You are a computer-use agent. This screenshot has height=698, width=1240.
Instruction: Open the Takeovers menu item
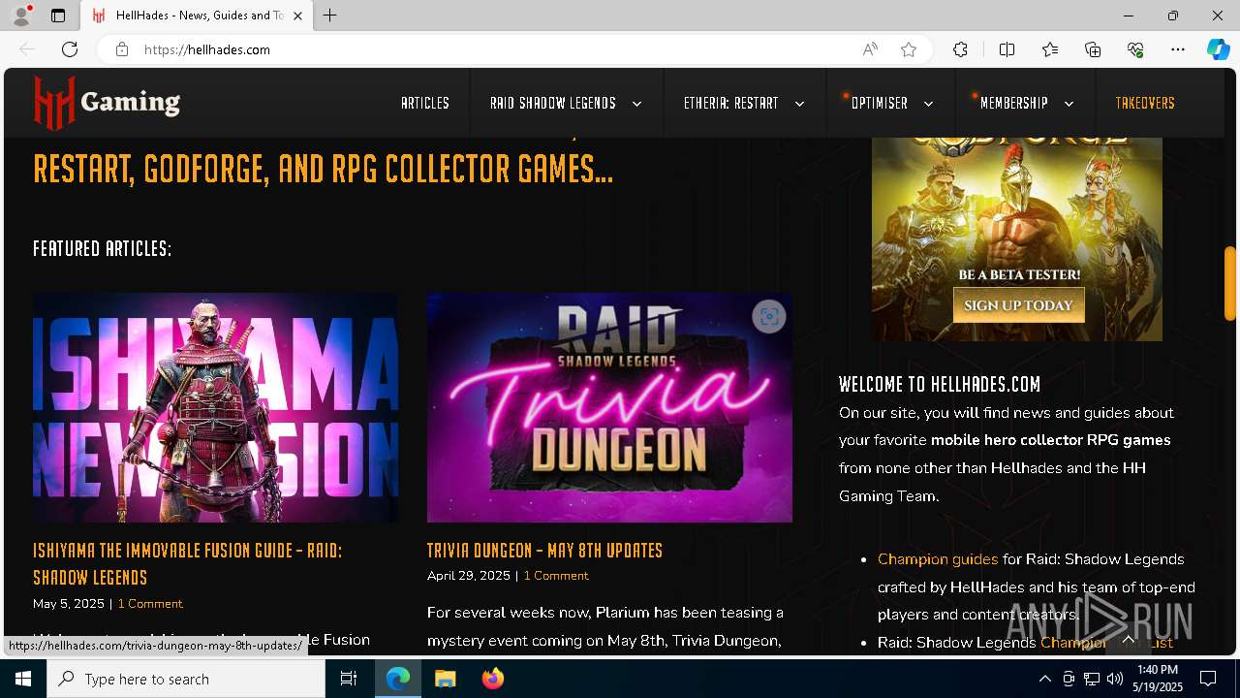coord(1145,103)
